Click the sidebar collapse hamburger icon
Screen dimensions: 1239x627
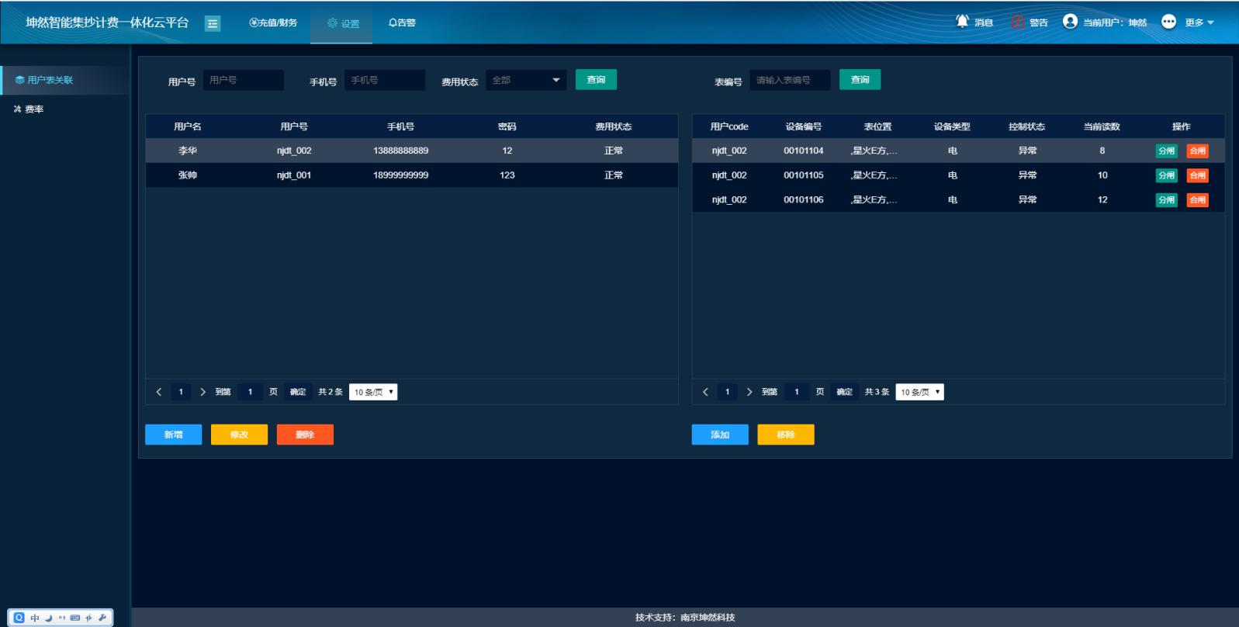point(213,23)
